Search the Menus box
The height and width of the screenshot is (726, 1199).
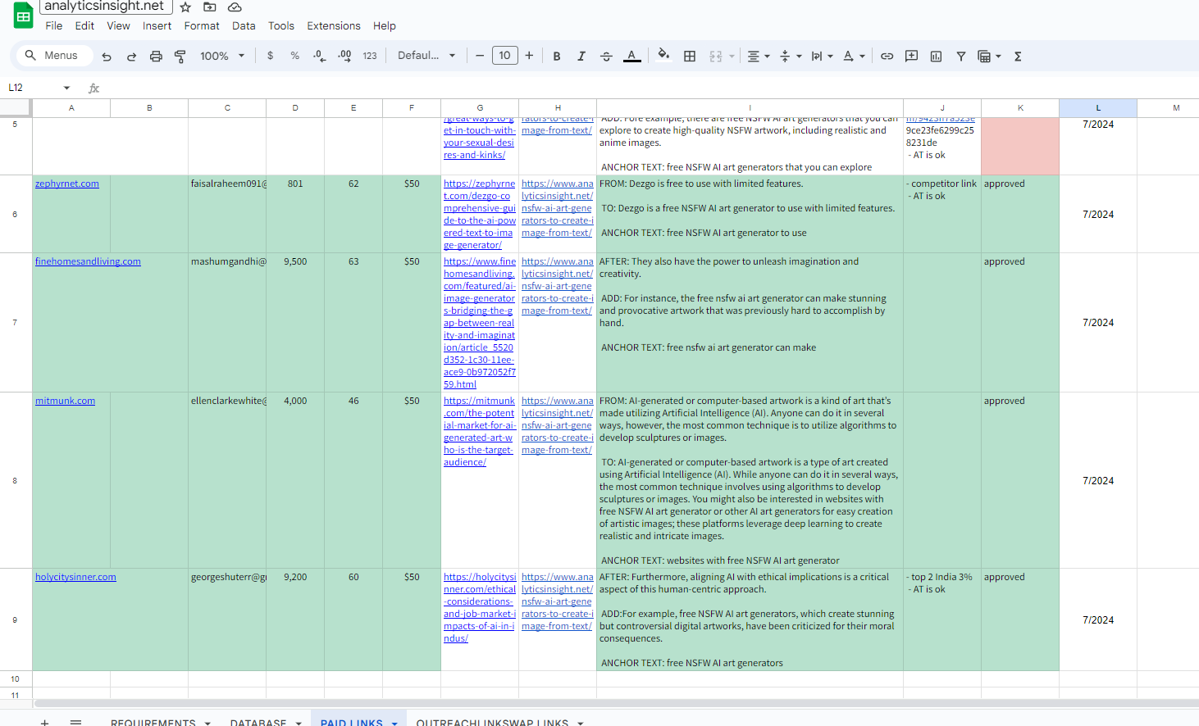(x=53, y=56)
